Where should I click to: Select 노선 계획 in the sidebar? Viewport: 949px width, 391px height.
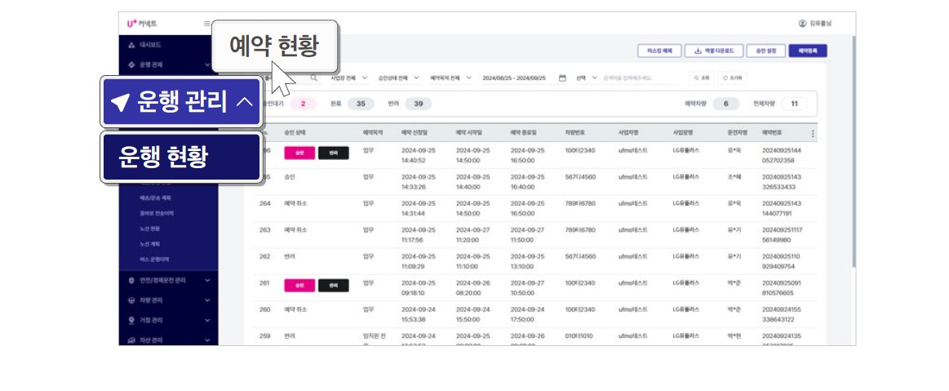(x=149, y=244)
